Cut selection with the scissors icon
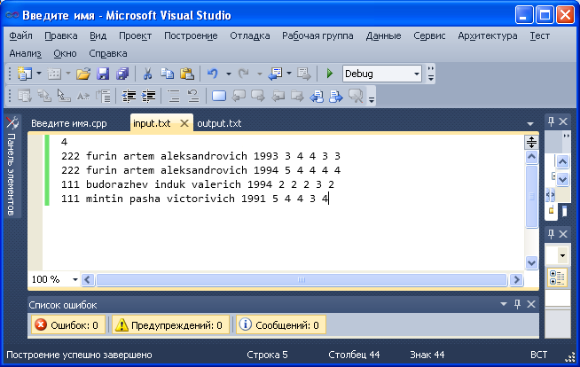Image resolution: width=580 pixels, height=367 pixels. click(x=147, y=74)
